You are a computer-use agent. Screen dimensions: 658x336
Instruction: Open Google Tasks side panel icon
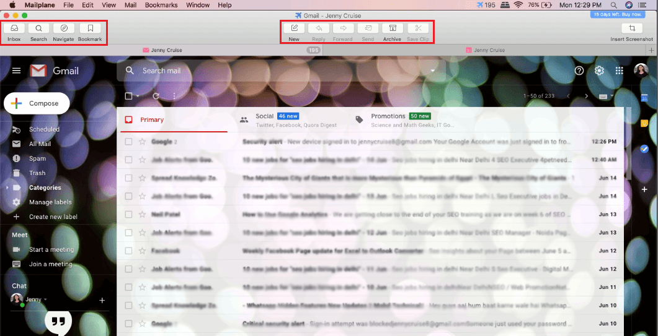pyautogui.click(x=644, y=149)
